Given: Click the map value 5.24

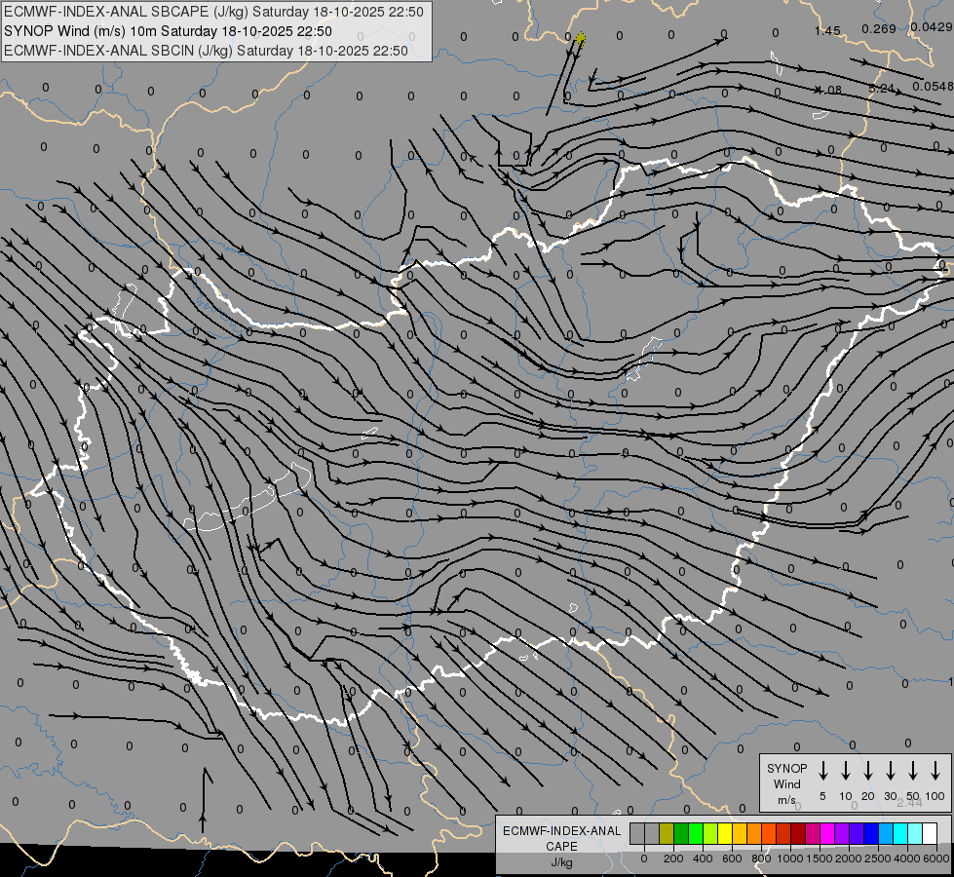Looking at the screenshot, I should click(x=882, y=89).
